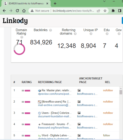Open the tab search chevron
Screen dimensions: 123x140
104,1
